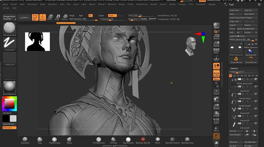Open the LightBox button

[24, 17]
